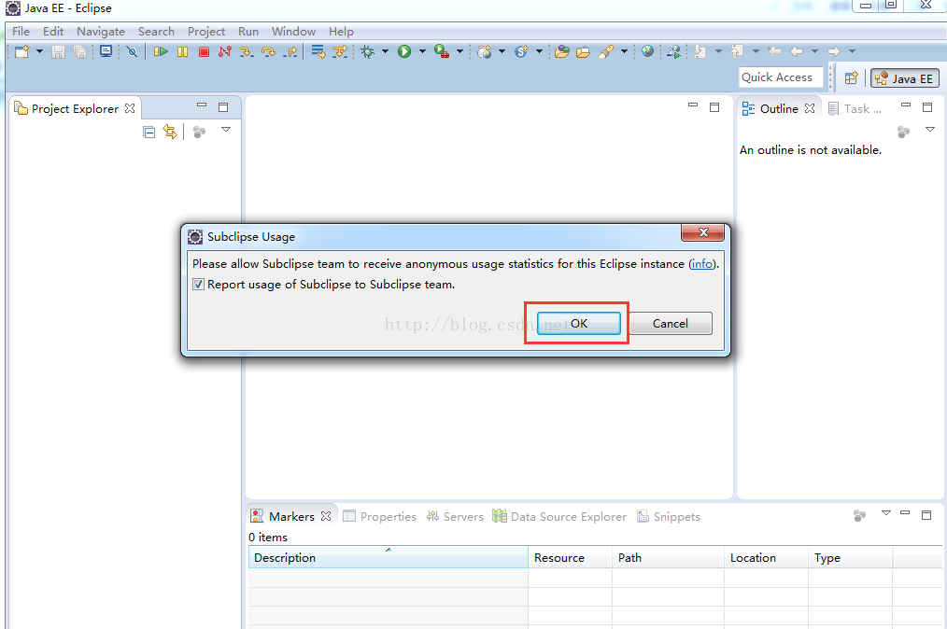
Task: Click the Open Perspective icon
Action: [852, 78]
